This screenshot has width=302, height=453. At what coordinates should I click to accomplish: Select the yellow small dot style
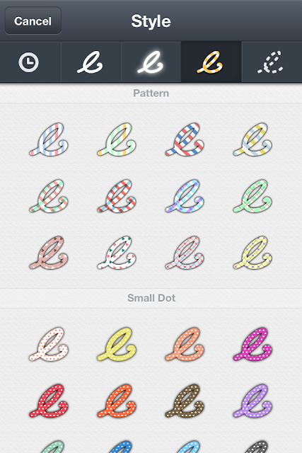117,344
